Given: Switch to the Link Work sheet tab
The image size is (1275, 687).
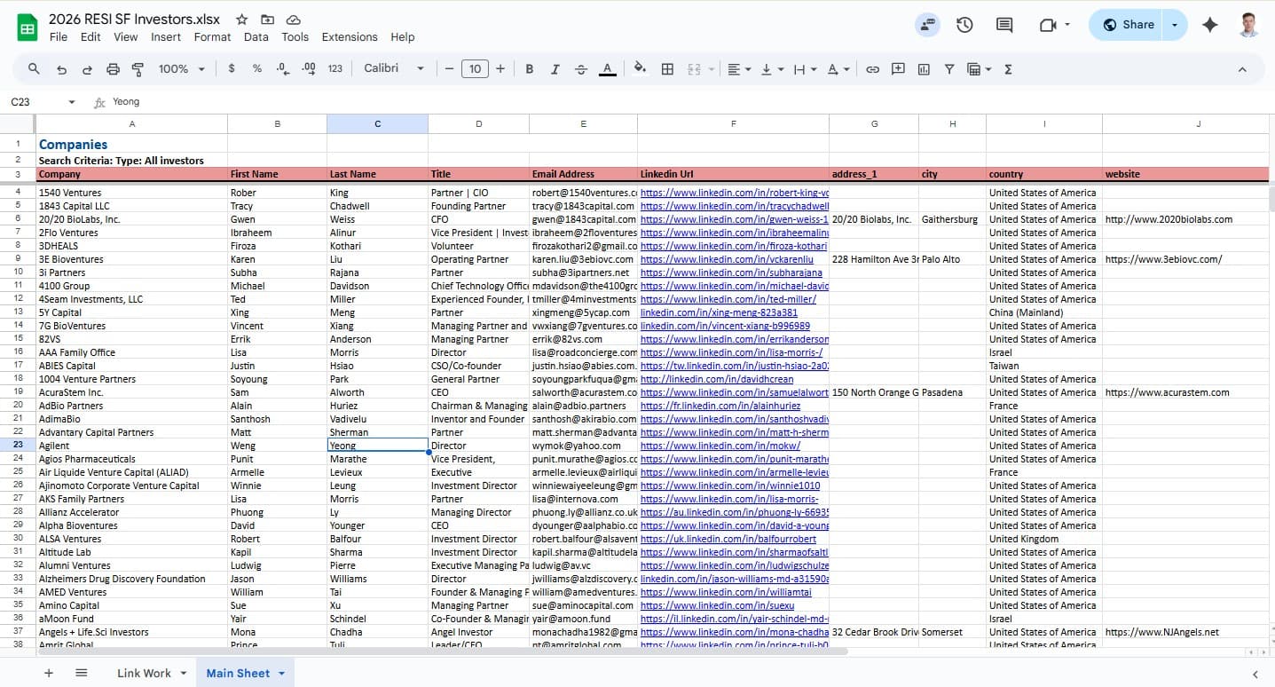Looking at the screenshot, I should click(x=144, y=673).
